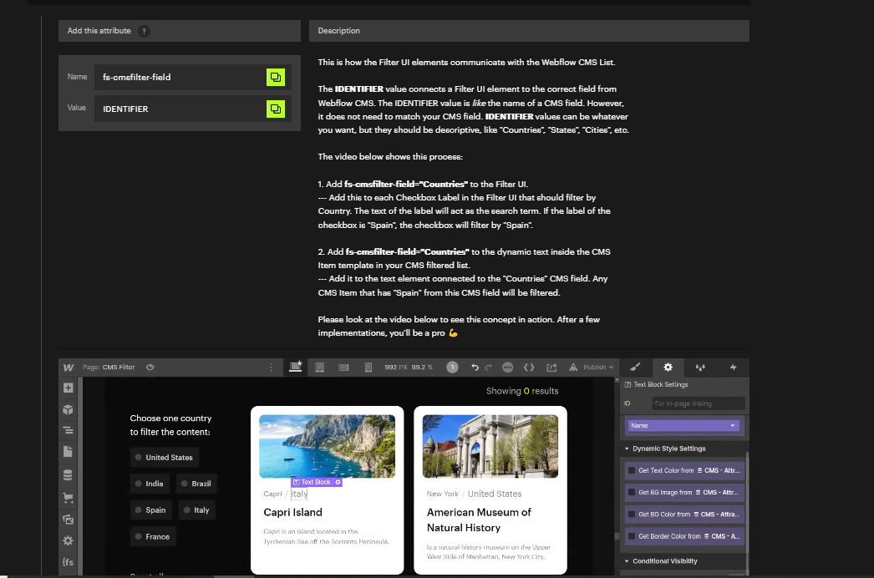Viewport: 874px width, 578px height.
Task: Copy the IDENTIFIER attribute value
Action: [x=276, y=109]
